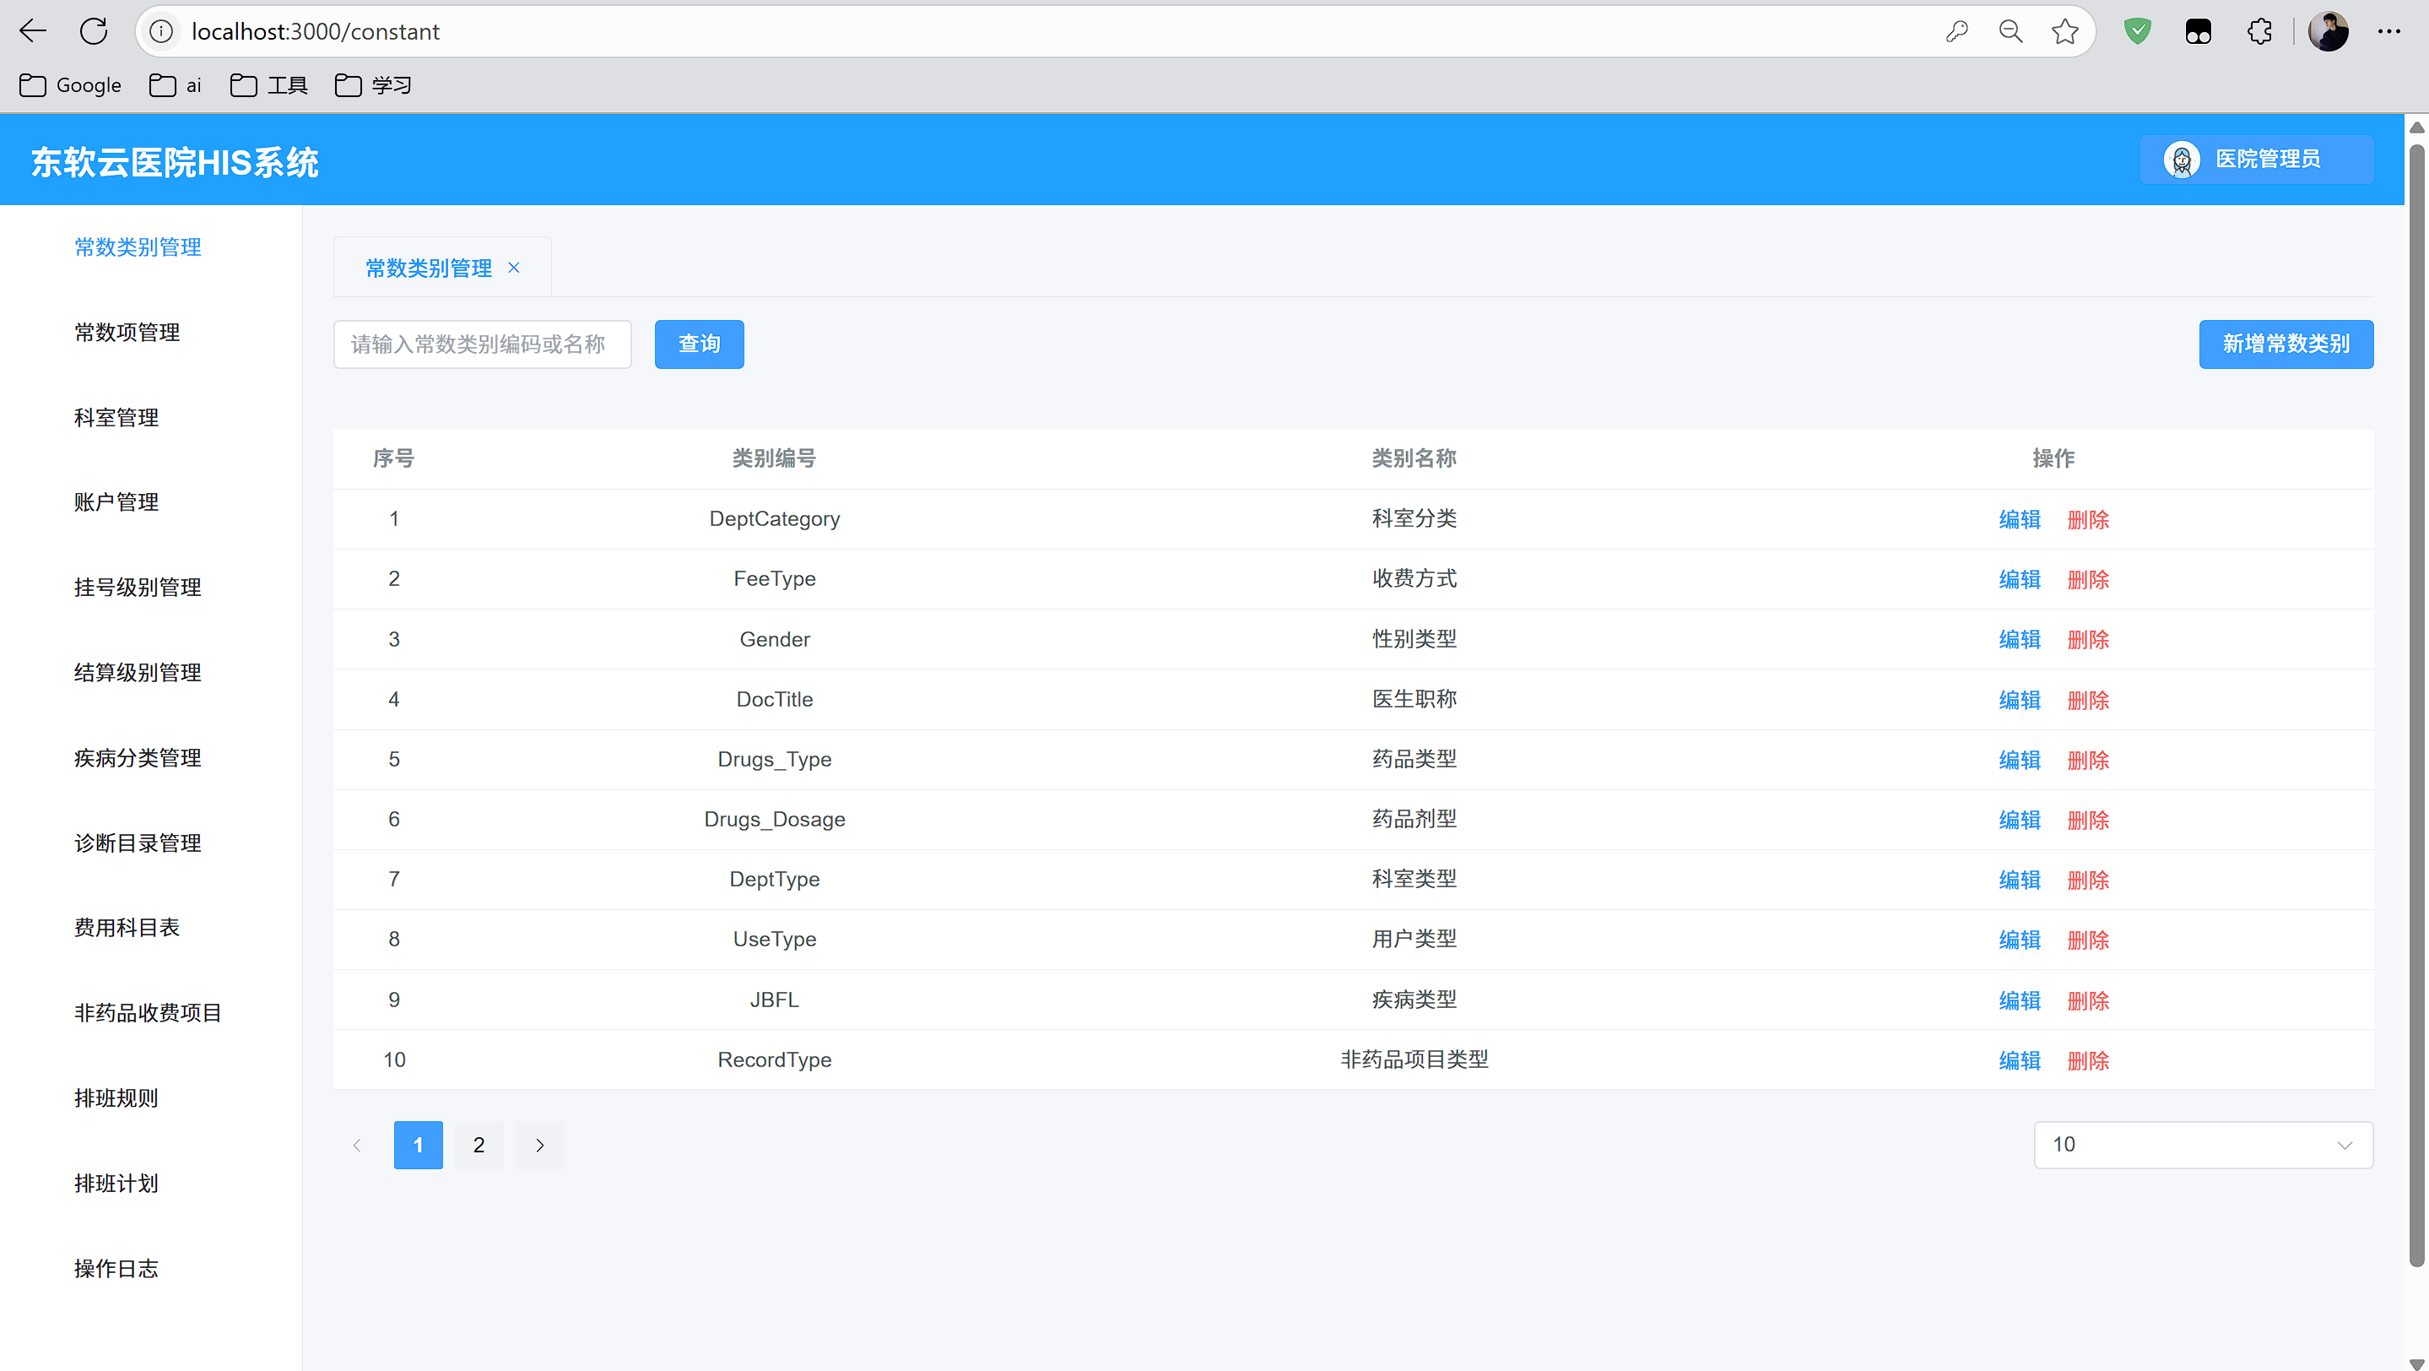Click the vertical page scrollbar
Viewport: 2429px width, 1371px height.
click(x=2415, y=707)
